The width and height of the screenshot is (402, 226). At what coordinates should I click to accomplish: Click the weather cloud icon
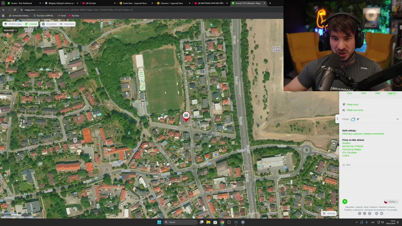[353, 119]
